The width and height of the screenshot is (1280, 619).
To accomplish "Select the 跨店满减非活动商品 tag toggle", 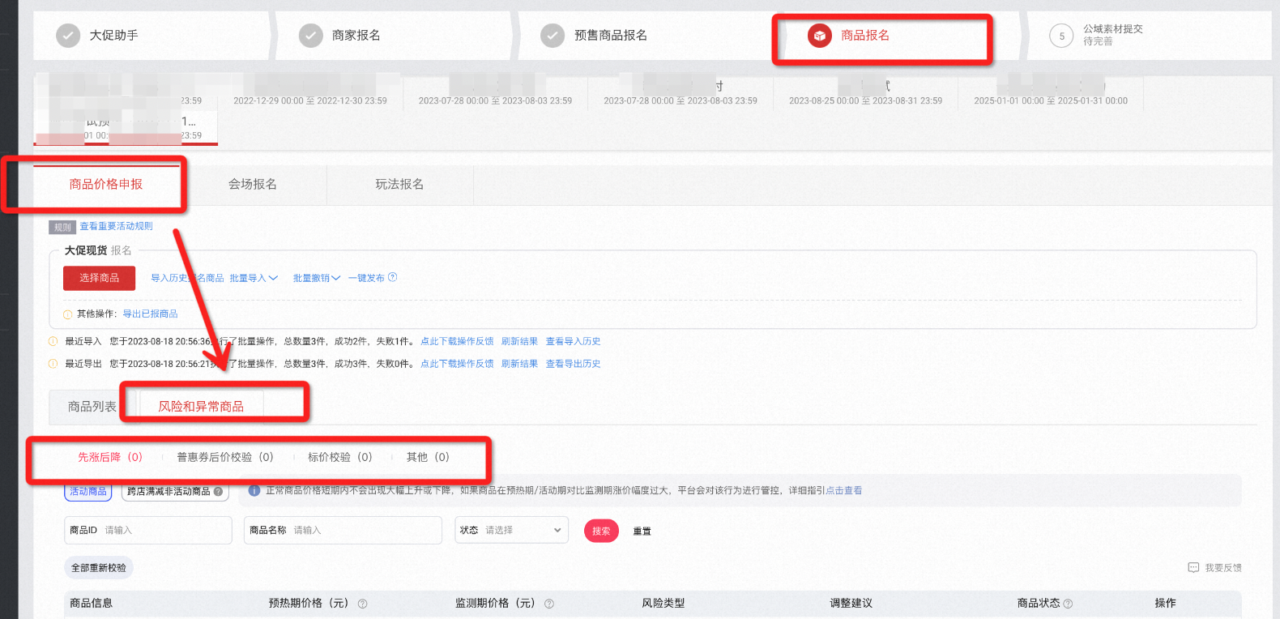I will click(175, 491).
